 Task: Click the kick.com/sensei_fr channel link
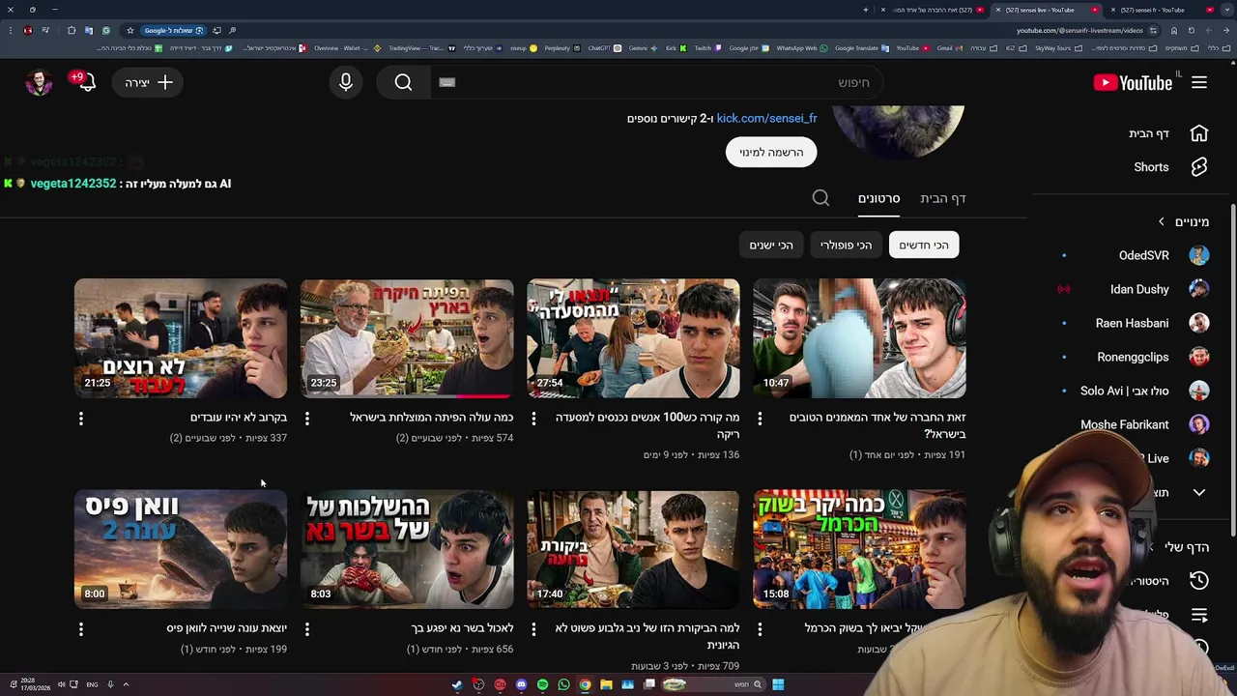click(766, 118)
